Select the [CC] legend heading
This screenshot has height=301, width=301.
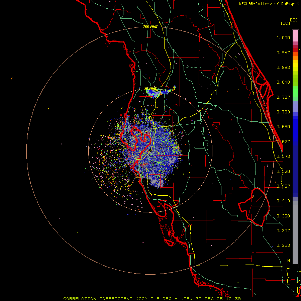coord(285,23)
